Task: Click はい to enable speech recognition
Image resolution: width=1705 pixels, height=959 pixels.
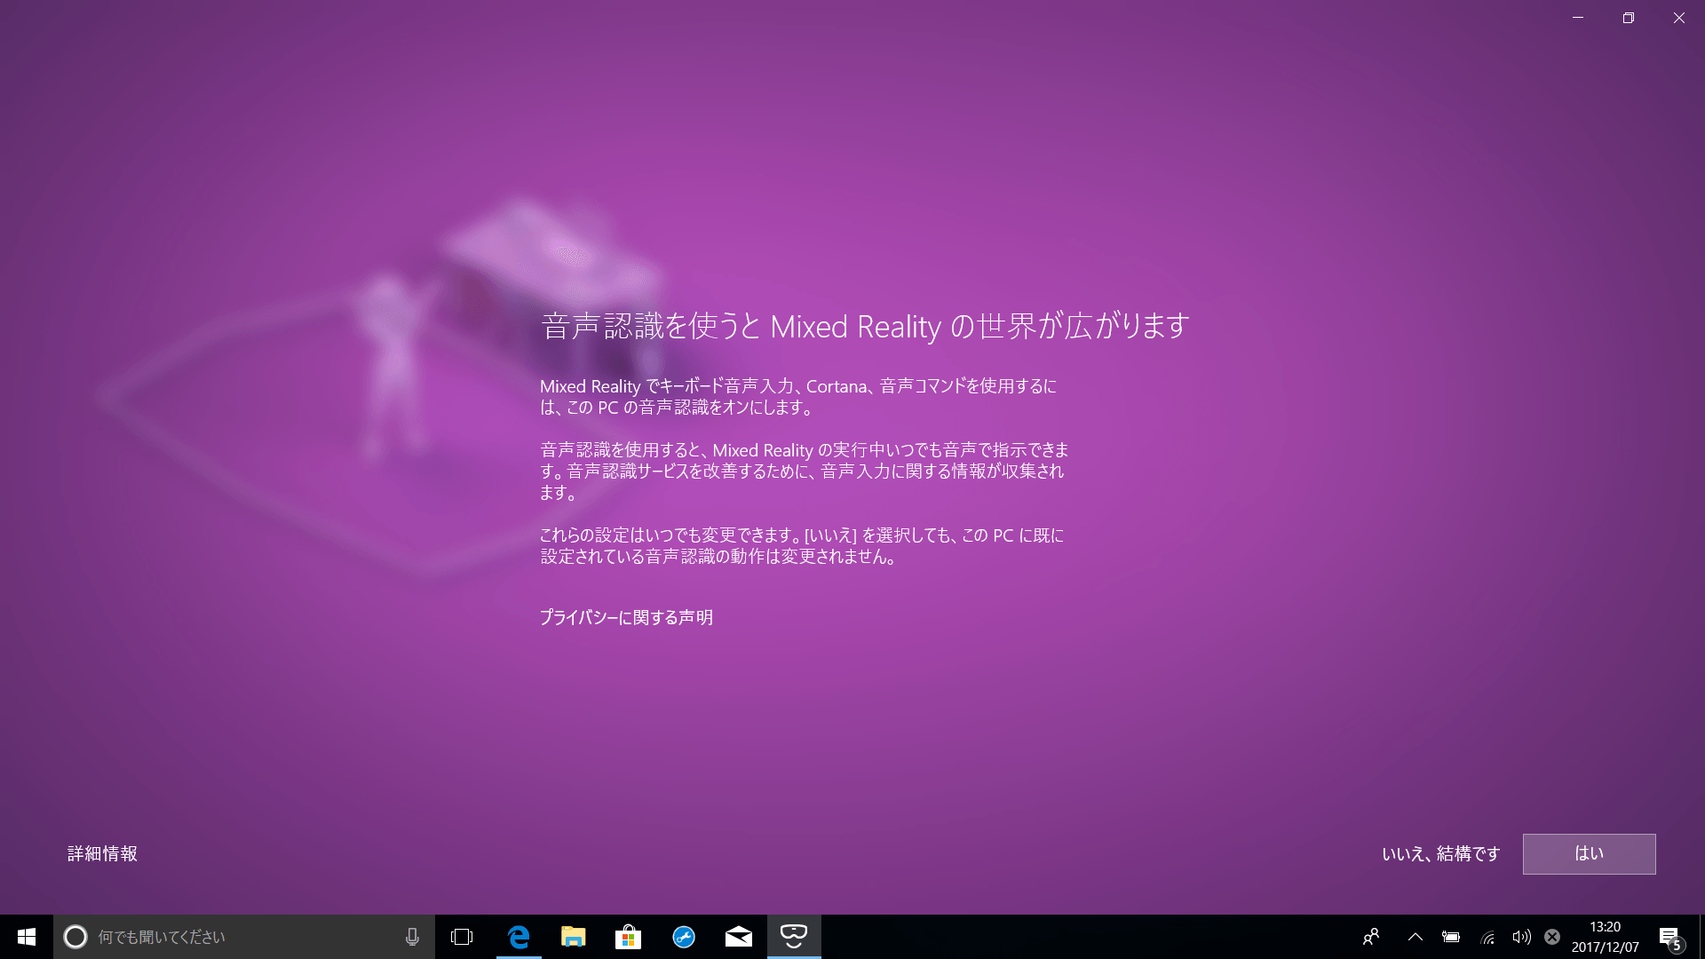Action: [x=1589, y=853]
